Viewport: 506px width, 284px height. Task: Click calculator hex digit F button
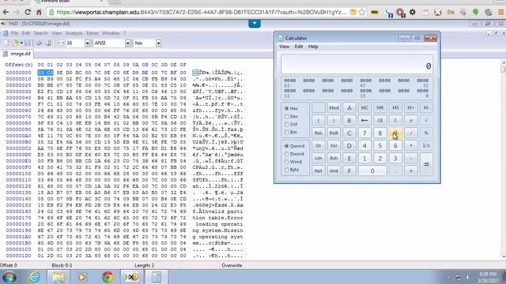349,170
